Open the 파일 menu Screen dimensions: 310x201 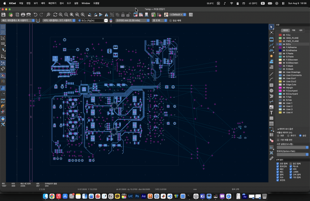coord(21,3)
